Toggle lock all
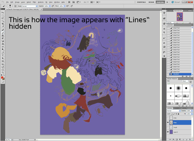194x141 pixels. click(178, 114)
